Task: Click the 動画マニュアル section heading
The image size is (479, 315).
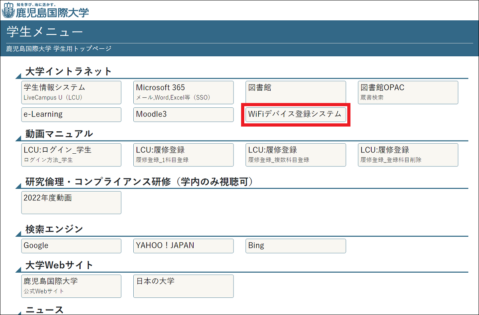Action: pyautogui.click(x=59, y=134)
